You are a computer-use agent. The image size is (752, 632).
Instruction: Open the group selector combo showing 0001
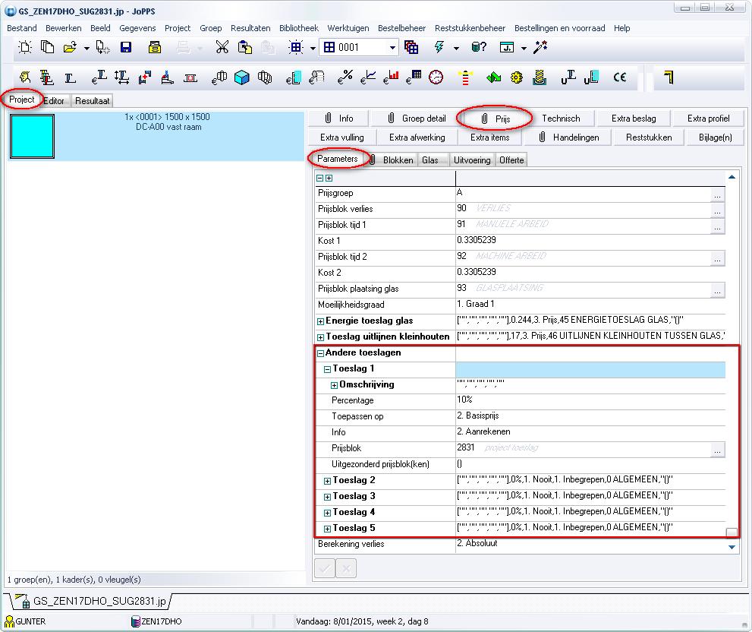359,47
